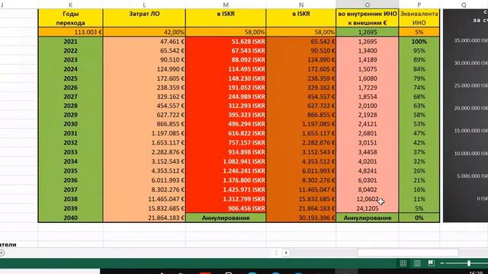Select green '1,2695' cell in orange row
Screen dimensions: 488x274
pyautogui.click(x=368, y=32)
